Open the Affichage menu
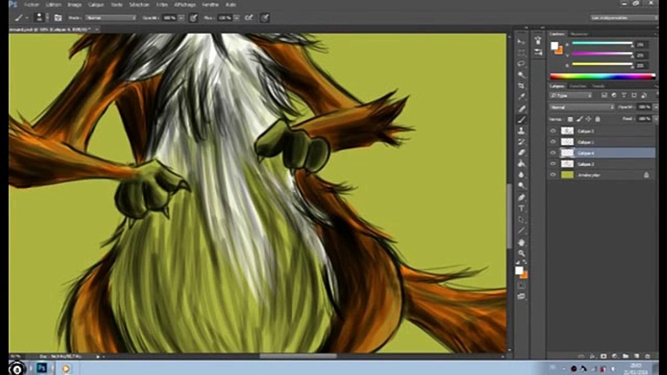The height and width of the screenshot is (375, 667). pos(185,5)
